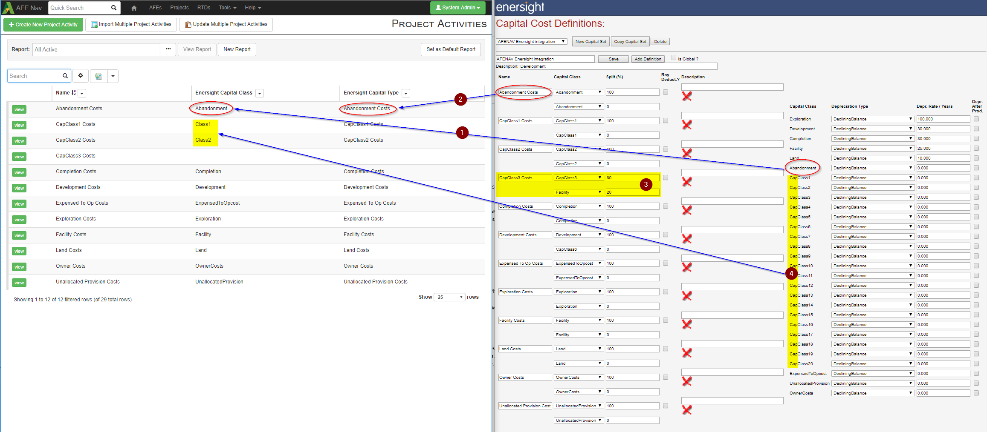Open the System Admin menu

click(458, 7)
